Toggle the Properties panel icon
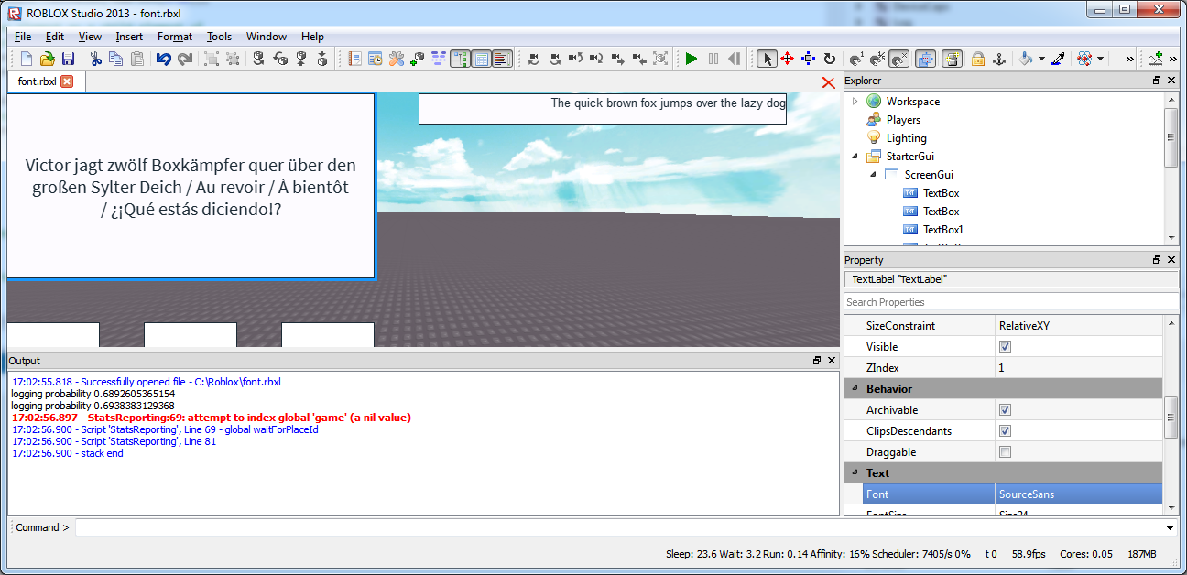The height and width of the screenshot is (575, 1187). (x=482, y=59)
